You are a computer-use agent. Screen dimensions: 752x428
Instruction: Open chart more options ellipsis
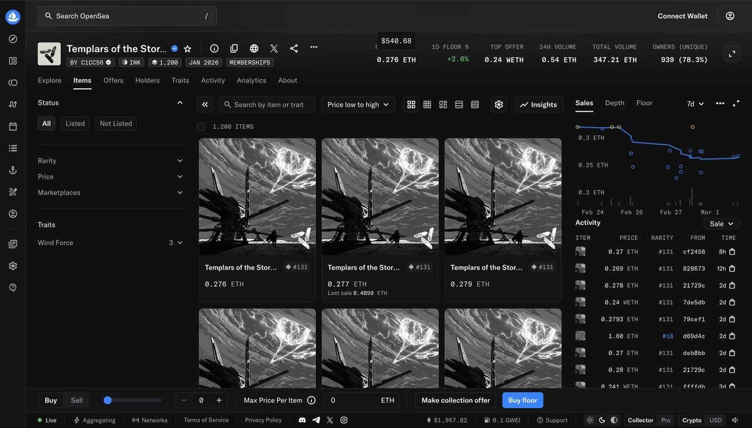pyautogui.click(x=720, y=103)
